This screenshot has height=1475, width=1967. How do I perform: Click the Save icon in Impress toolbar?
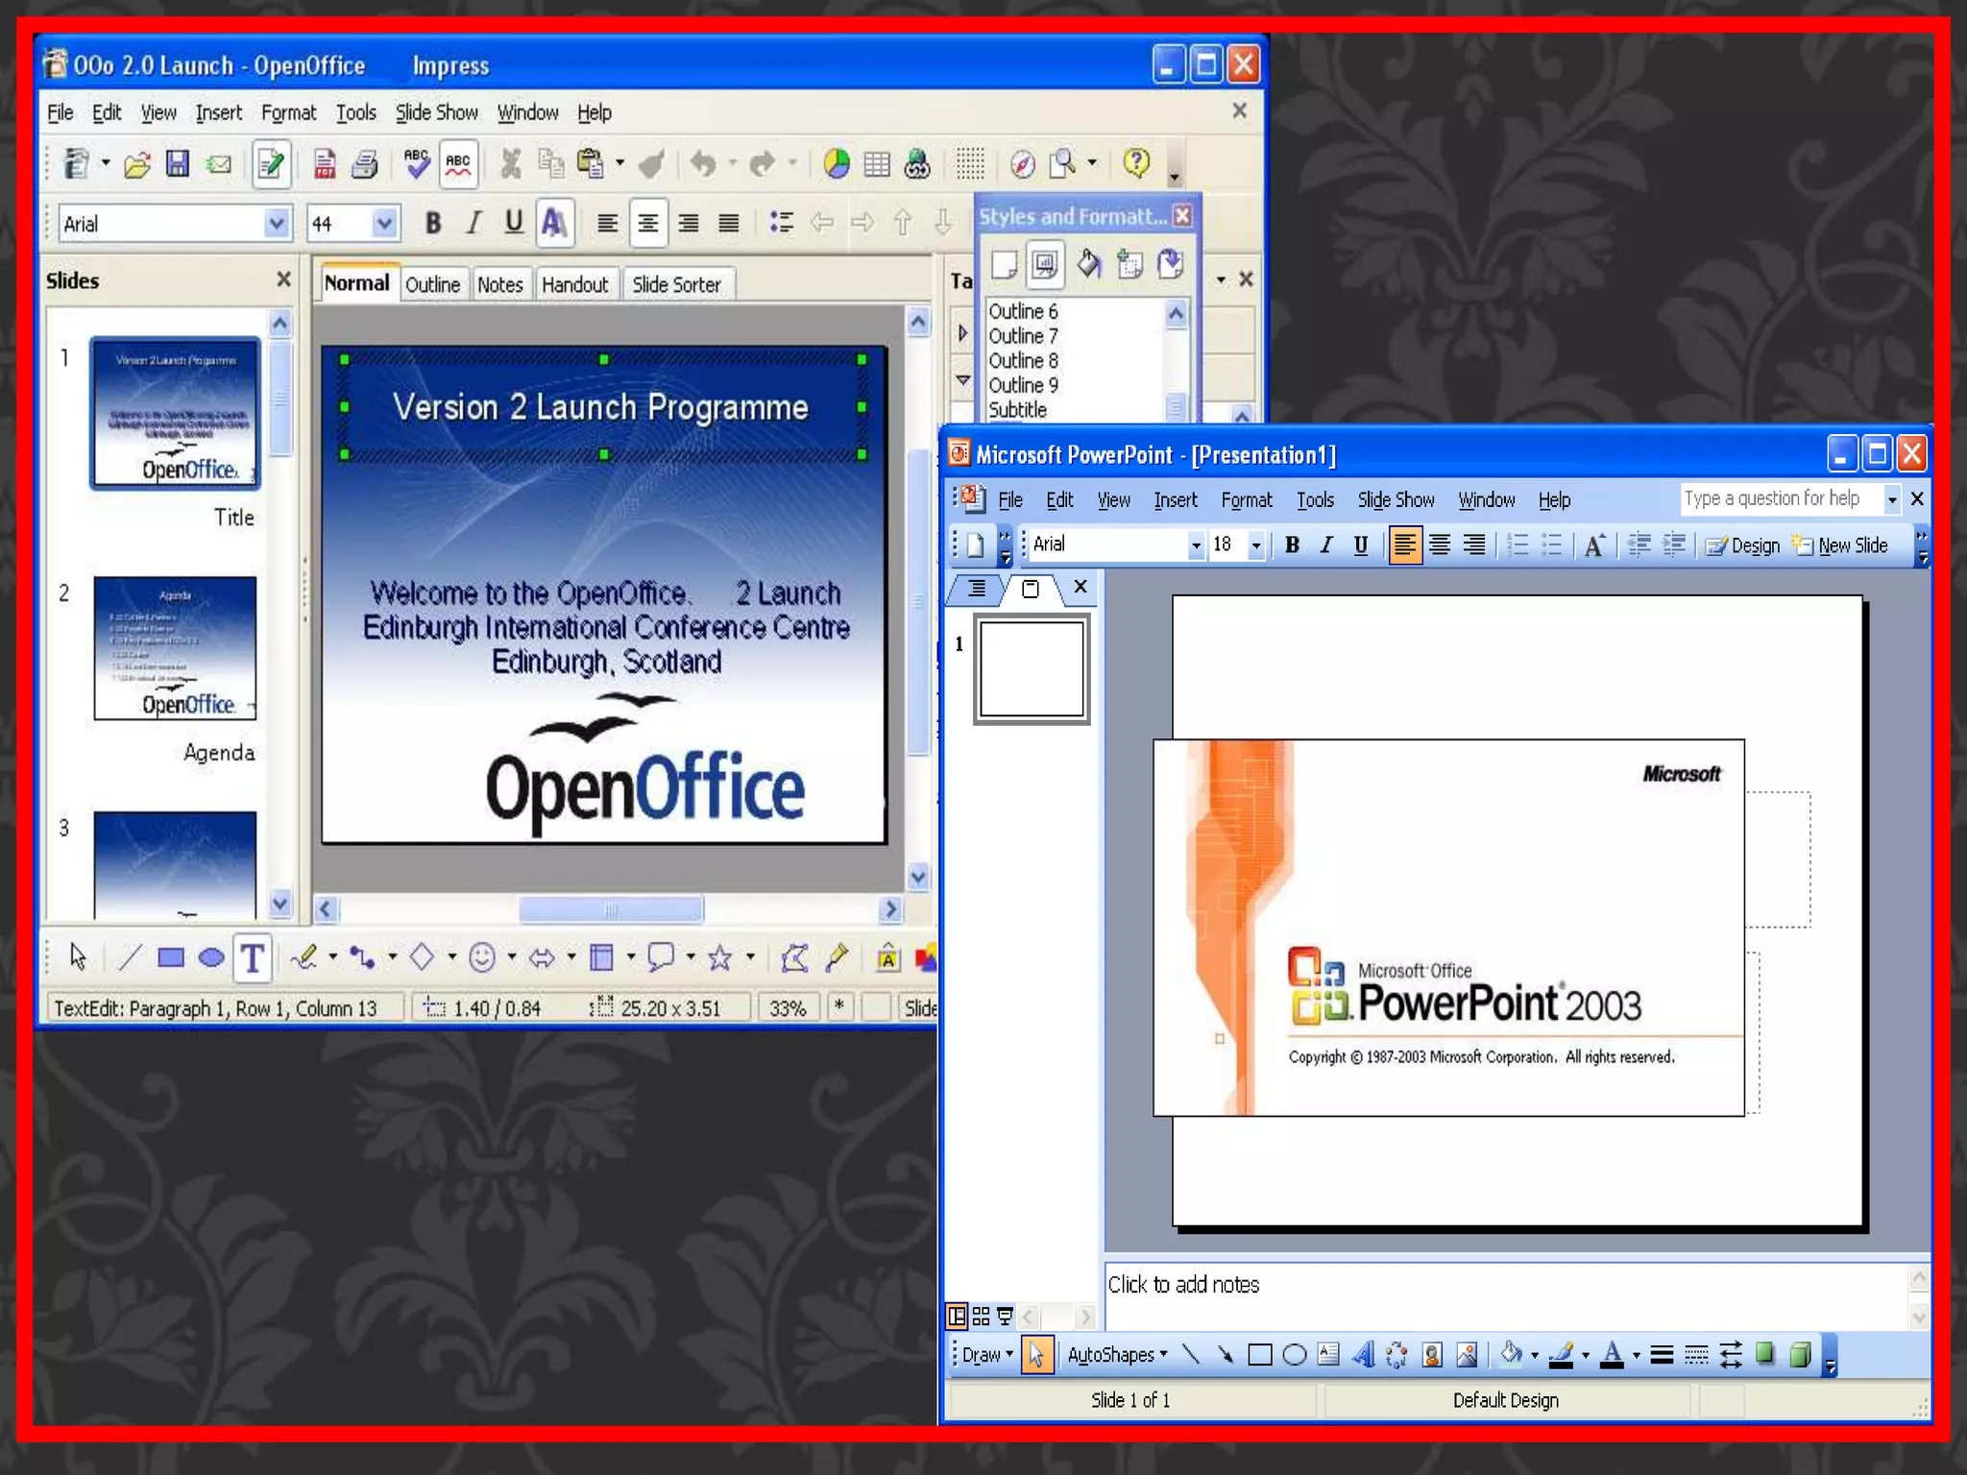pyautogui.click(x=178, y=164)
